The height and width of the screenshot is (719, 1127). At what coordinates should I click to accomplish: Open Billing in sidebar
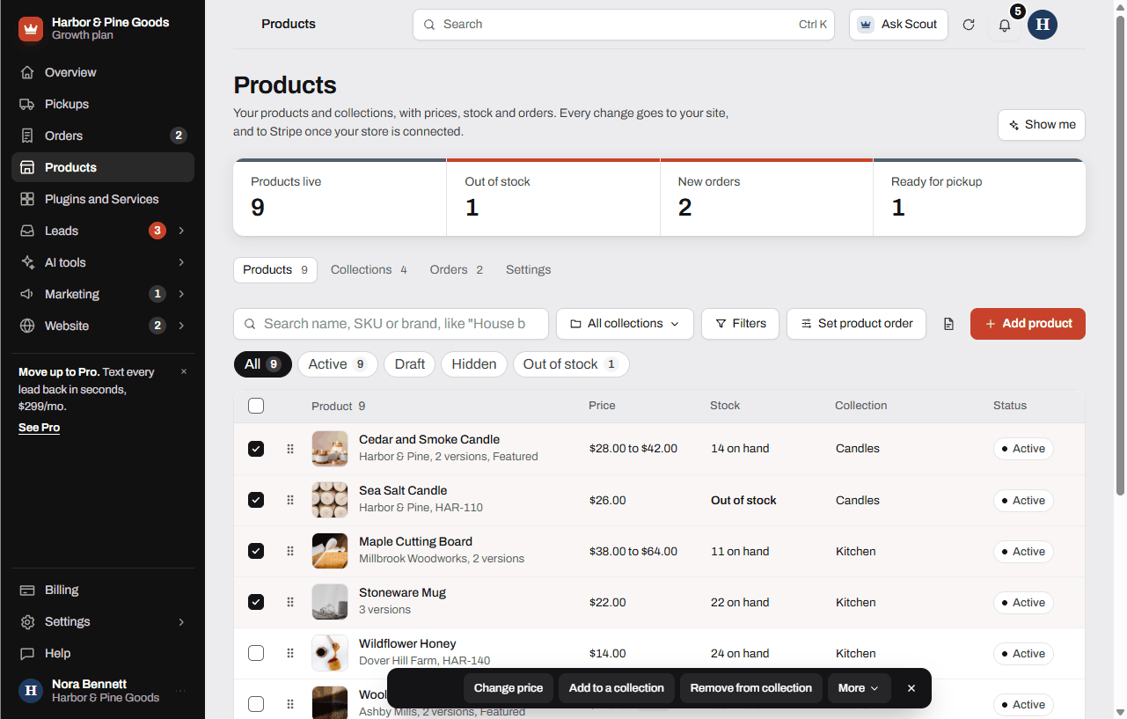pyautogui.click(x=103, y=590)
